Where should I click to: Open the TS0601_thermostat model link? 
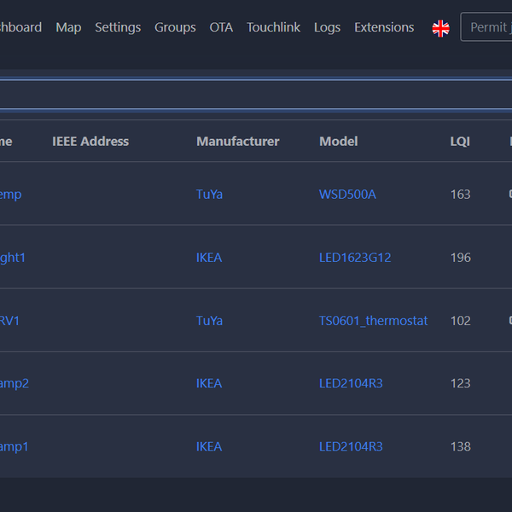coord(373,321)
